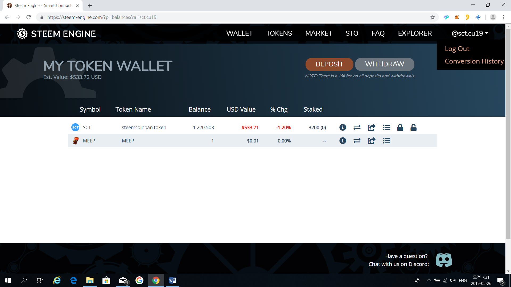This screenshot has height=287, width=511.
Task: Open the Discord chat icon
Action: coord(444,260)
